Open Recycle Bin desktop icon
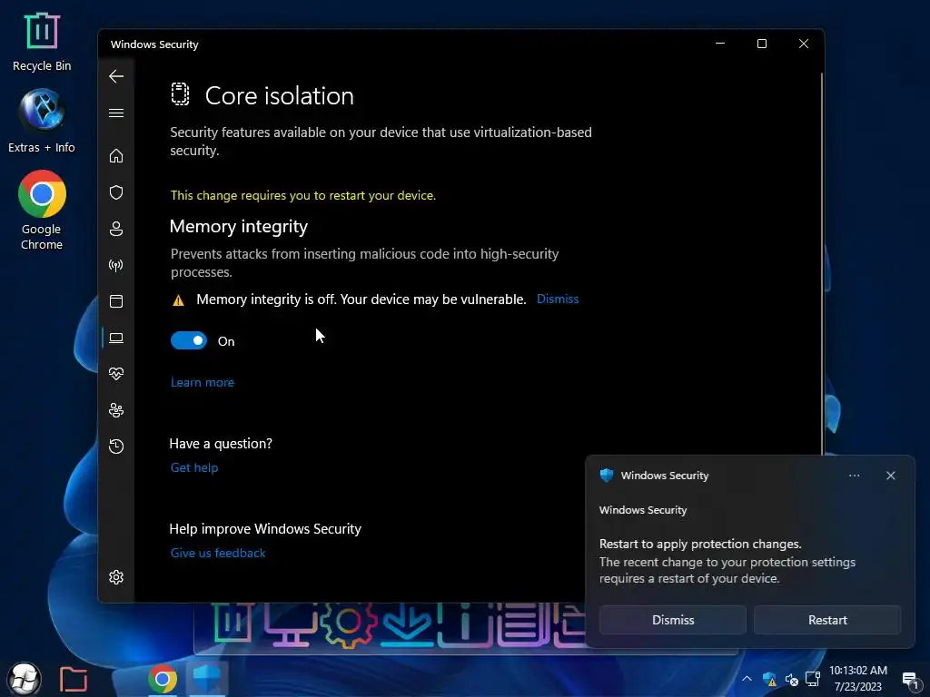This screenshot has width=930, height=697. click(42, 43)
